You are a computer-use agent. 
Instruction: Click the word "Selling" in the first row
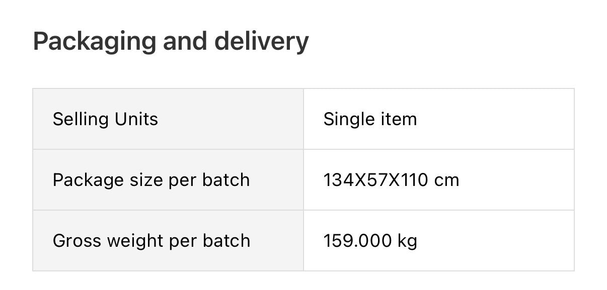tap(81, 119)
